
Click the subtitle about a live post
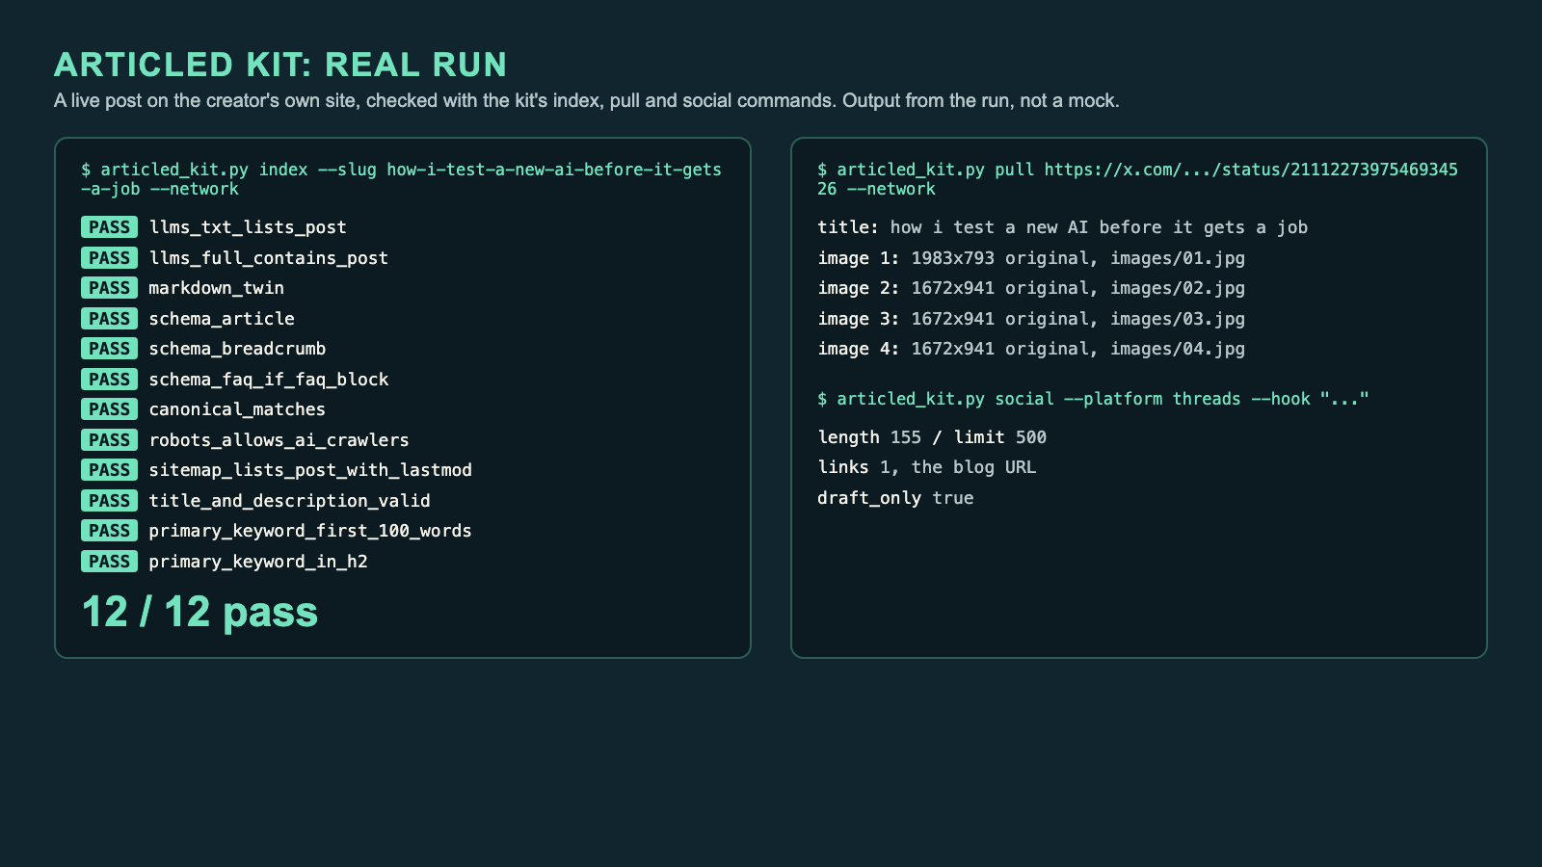(587, 101)
